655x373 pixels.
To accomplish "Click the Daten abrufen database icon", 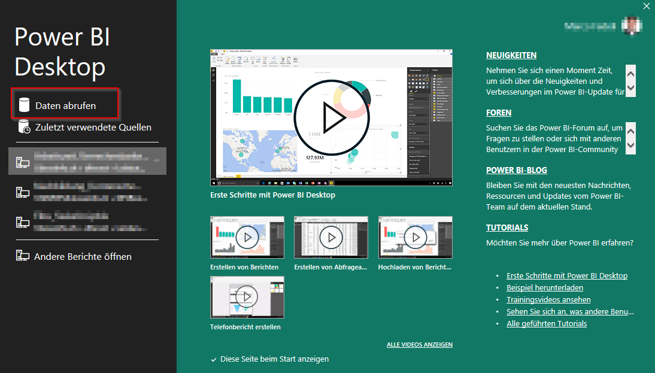I will coord(24,105).
